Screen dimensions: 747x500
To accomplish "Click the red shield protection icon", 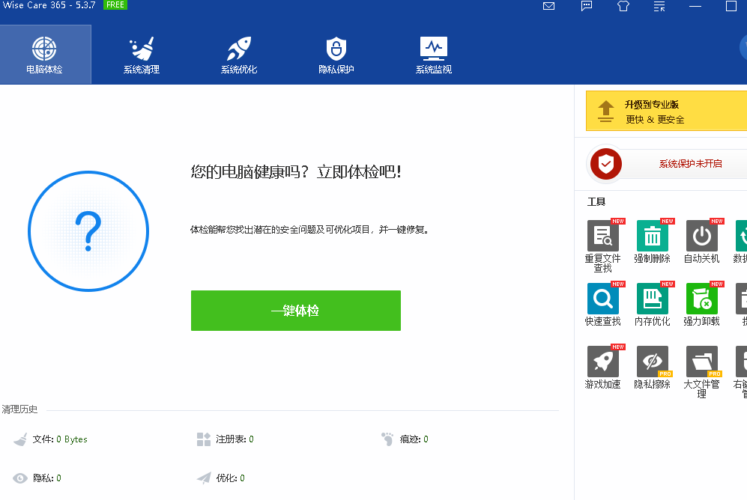I will (x=605, y=164).
